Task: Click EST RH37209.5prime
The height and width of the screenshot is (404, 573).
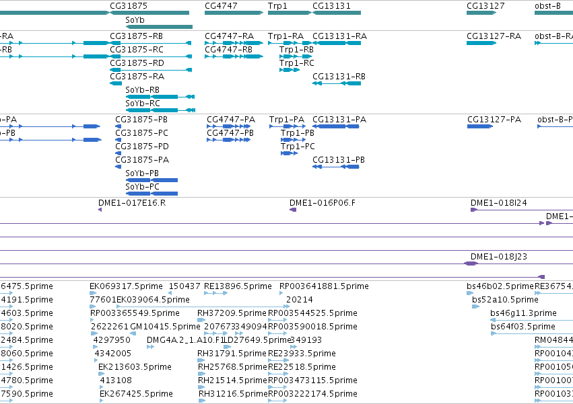Action: [201, 320]
